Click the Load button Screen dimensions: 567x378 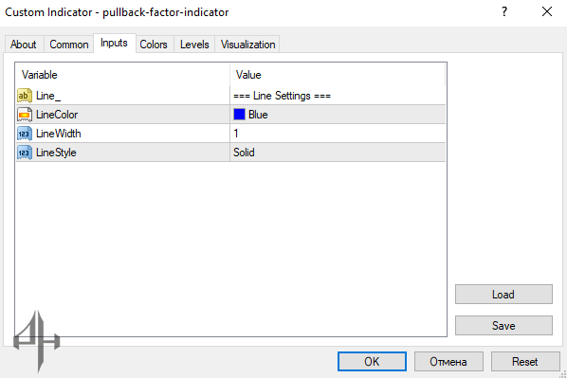[x=503, y=295]
